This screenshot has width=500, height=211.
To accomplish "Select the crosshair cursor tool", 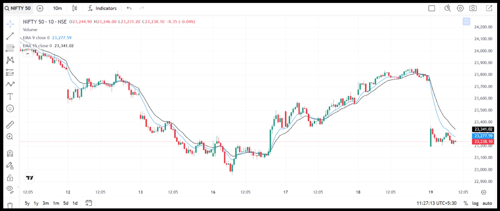I will (x=10, y=24).
